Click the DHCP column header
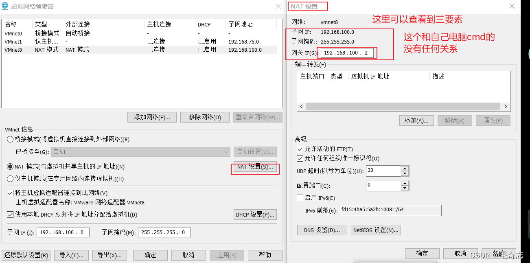 [210, 24]
